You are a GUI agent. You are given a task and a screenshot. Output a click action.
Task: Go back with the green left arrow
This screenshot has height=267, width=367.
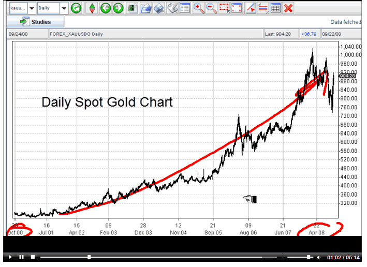pos(106,8)
